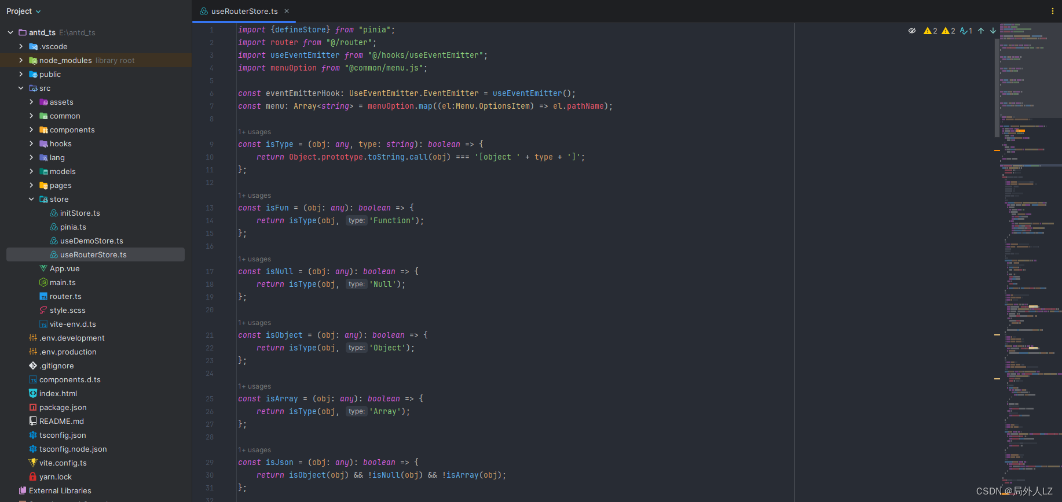Screen dimensions: 1062x502
Task: Click usages hint above isArray
Action: coord(254,386)
